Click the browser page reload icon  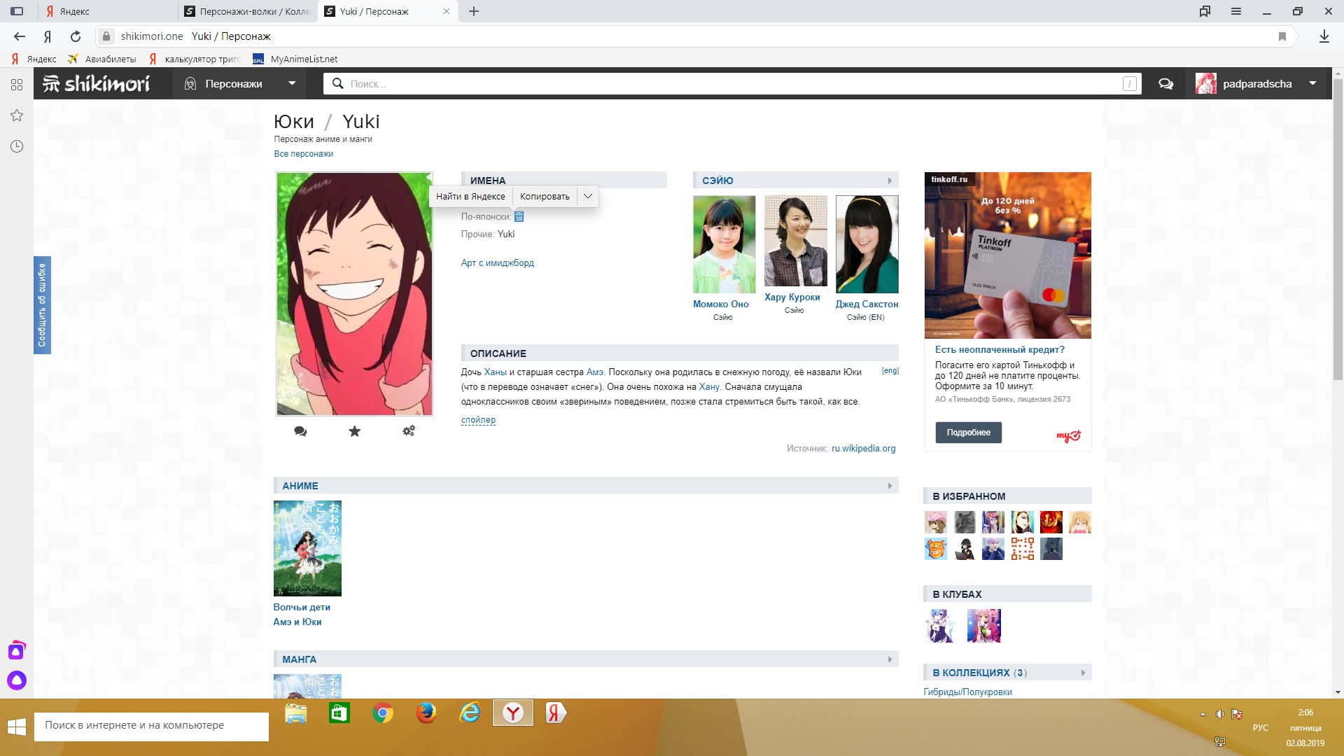(x=76, y=36)
